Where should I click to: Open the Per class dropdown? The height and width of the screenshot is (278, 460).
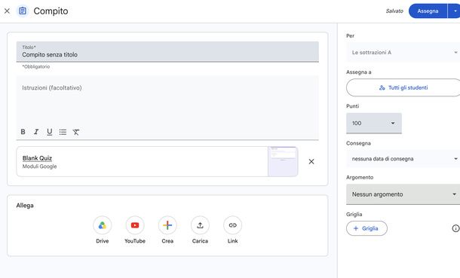pyautogui.click(x=403, y=53)
